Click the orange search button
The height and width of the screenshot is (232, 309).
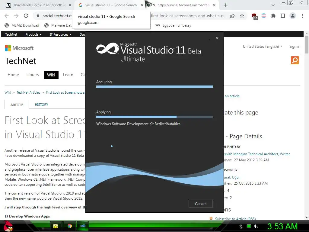(295, 60)
